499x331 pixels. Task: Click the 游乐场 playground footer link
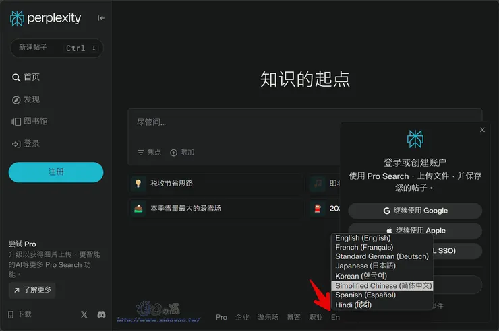point(268,317)
